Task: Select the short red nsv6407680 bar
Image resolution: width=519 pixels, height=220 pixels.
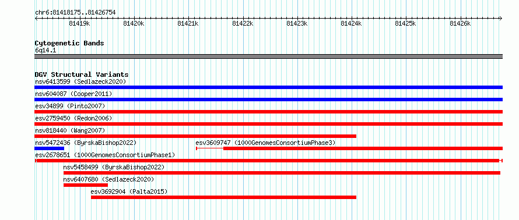Action: [86, 185]
